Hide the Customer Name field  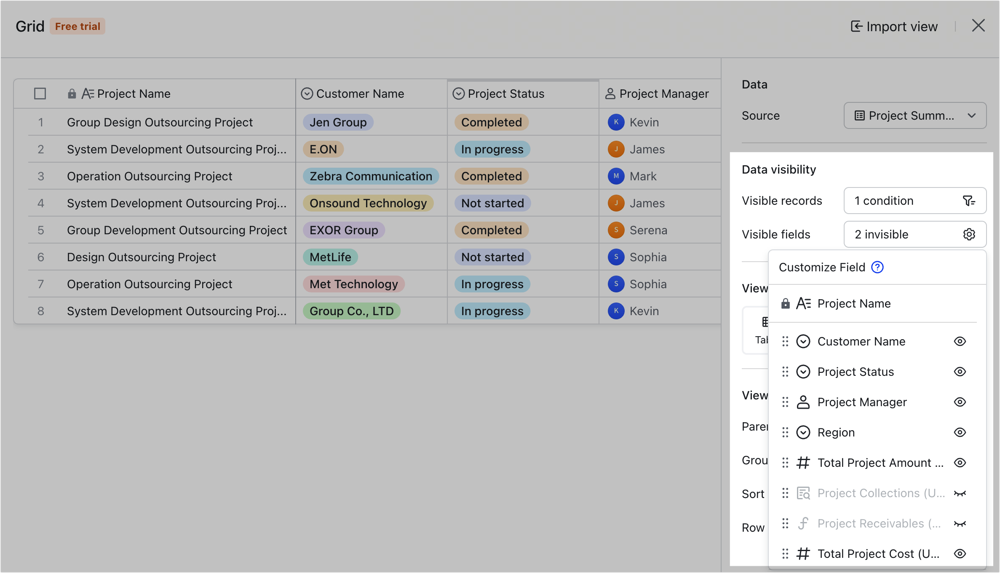click(x=960, y=341)
